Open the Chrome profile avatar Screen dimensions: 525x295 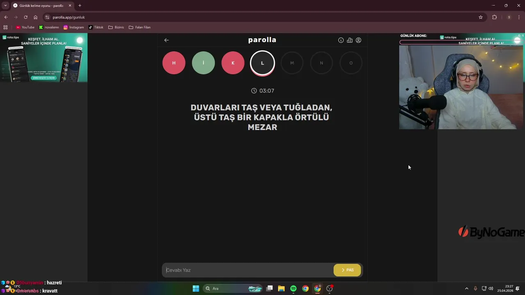[509, 17]
